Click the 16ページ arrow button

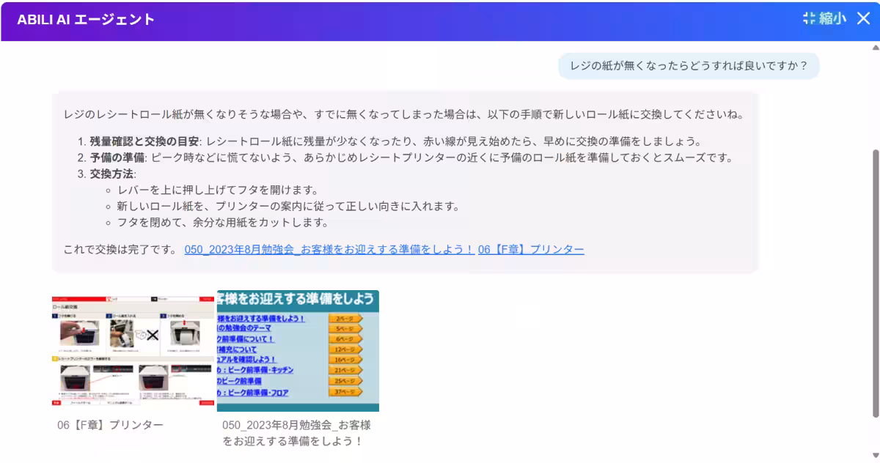click(x=344, y=359)
